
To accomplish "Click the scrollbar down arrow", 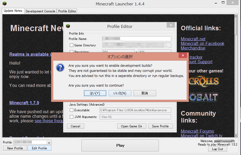I will pyautogui.click(x=236, y=136).
